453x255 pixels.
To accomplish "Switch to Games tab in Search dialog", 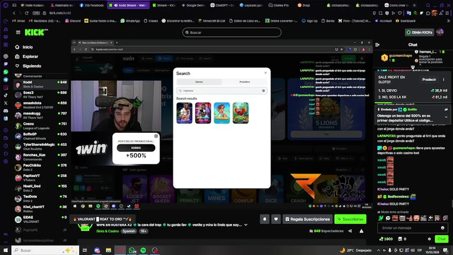I will pos(199,82).
